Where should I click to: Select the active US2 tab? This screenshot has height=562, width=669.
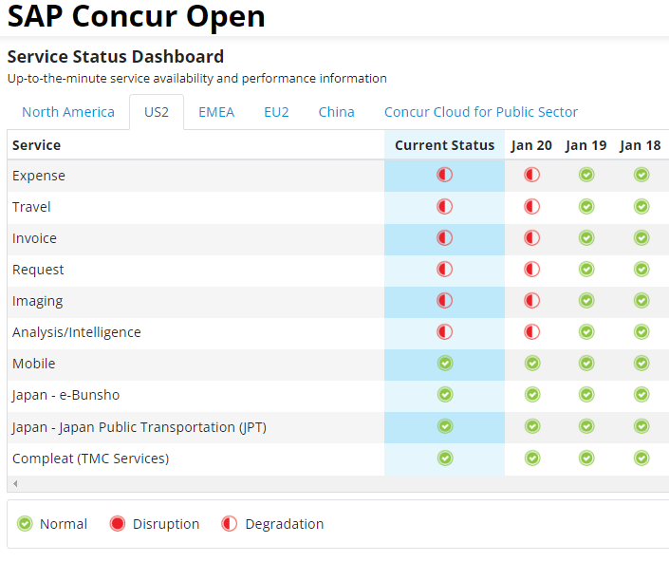pos(157,112)
